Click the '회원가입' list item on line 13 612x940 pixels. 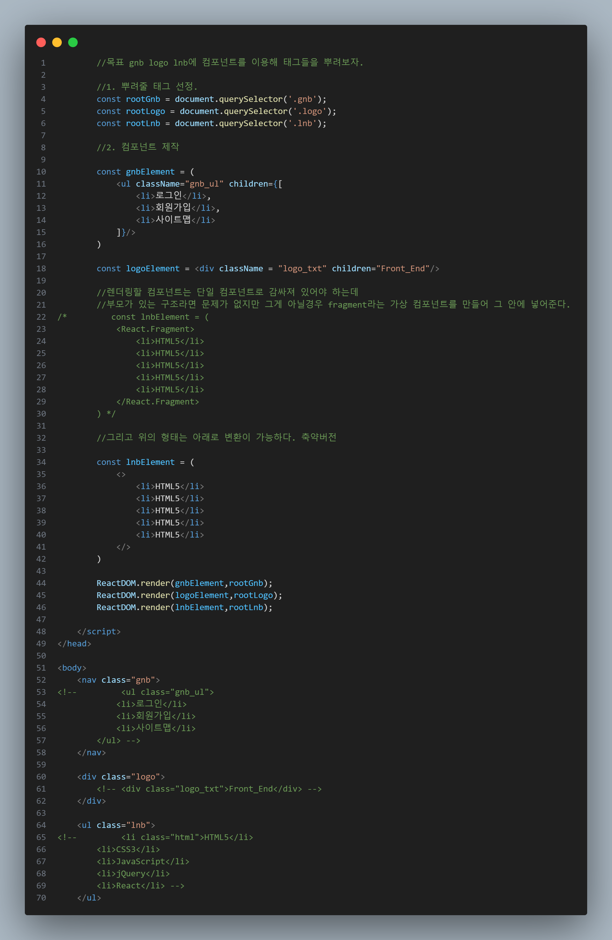click(x=176, y=208)
